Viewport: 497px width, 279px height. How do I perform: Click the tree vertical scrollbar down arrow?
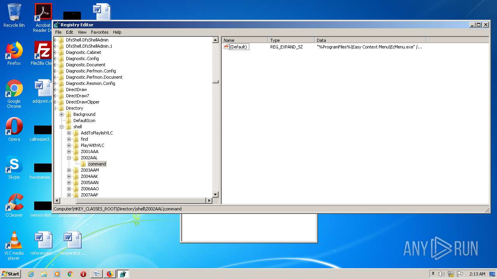pyautogui.click(x=215, y=195)
